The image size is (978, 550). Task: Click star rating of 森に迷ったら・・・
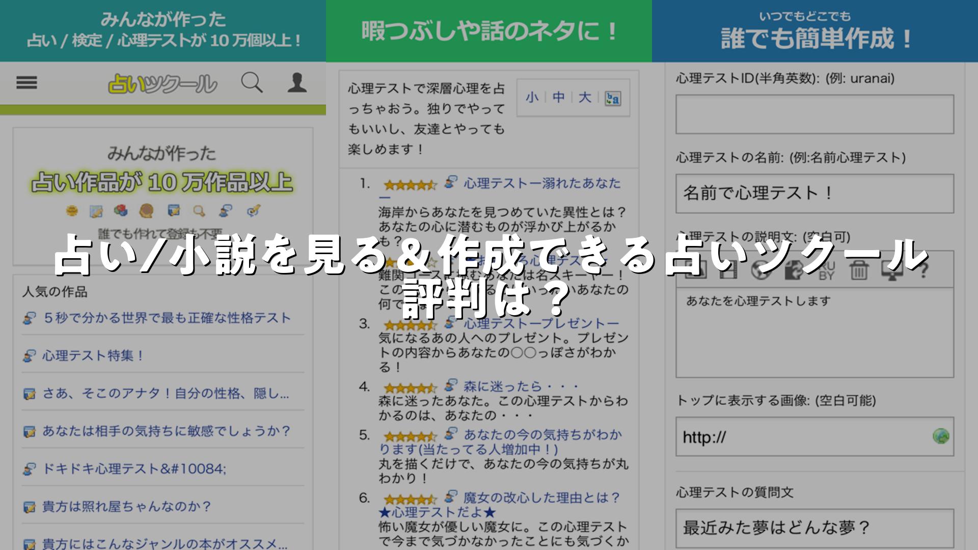[411, 388]
